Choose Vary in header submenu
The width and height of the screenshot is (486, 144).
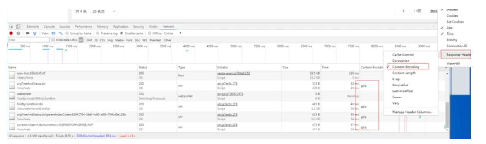point(395,103)
